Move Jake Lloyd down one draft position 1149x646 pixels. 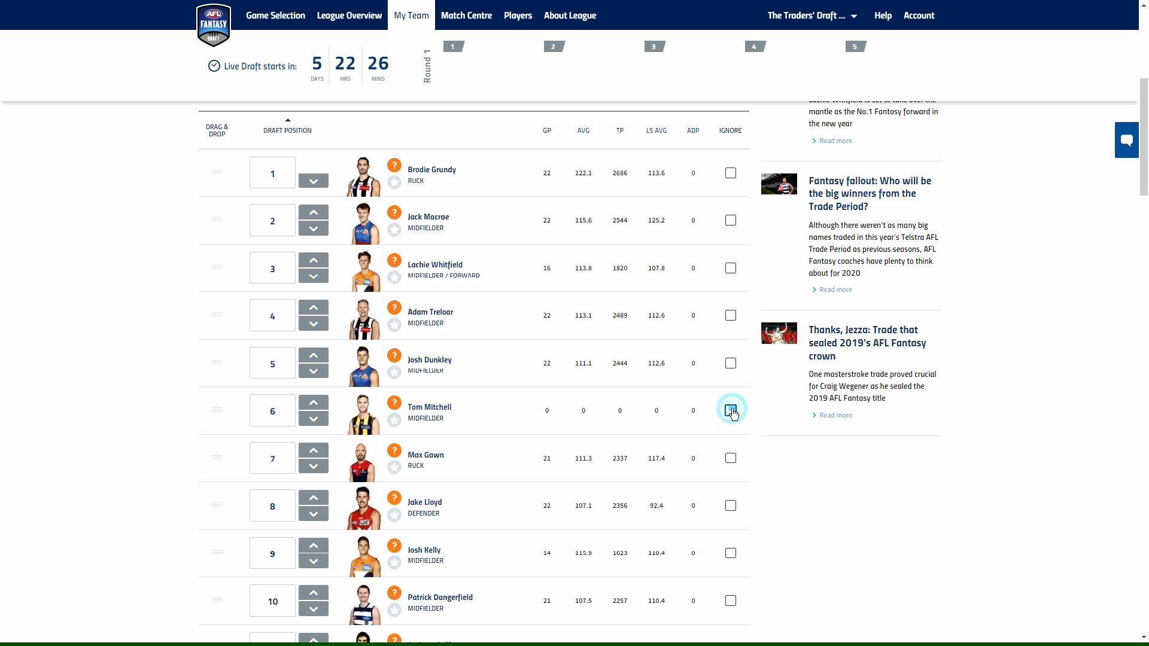(x=313, y=514)
